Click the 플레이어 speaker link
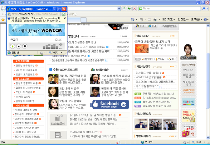210x145 pixels. click(x=148, y=59)
